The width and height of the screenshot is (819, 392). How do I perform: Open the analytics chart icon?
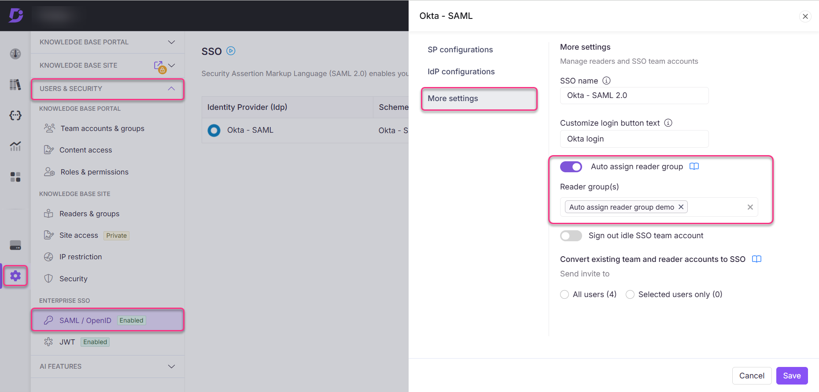(x=15, y=146)
